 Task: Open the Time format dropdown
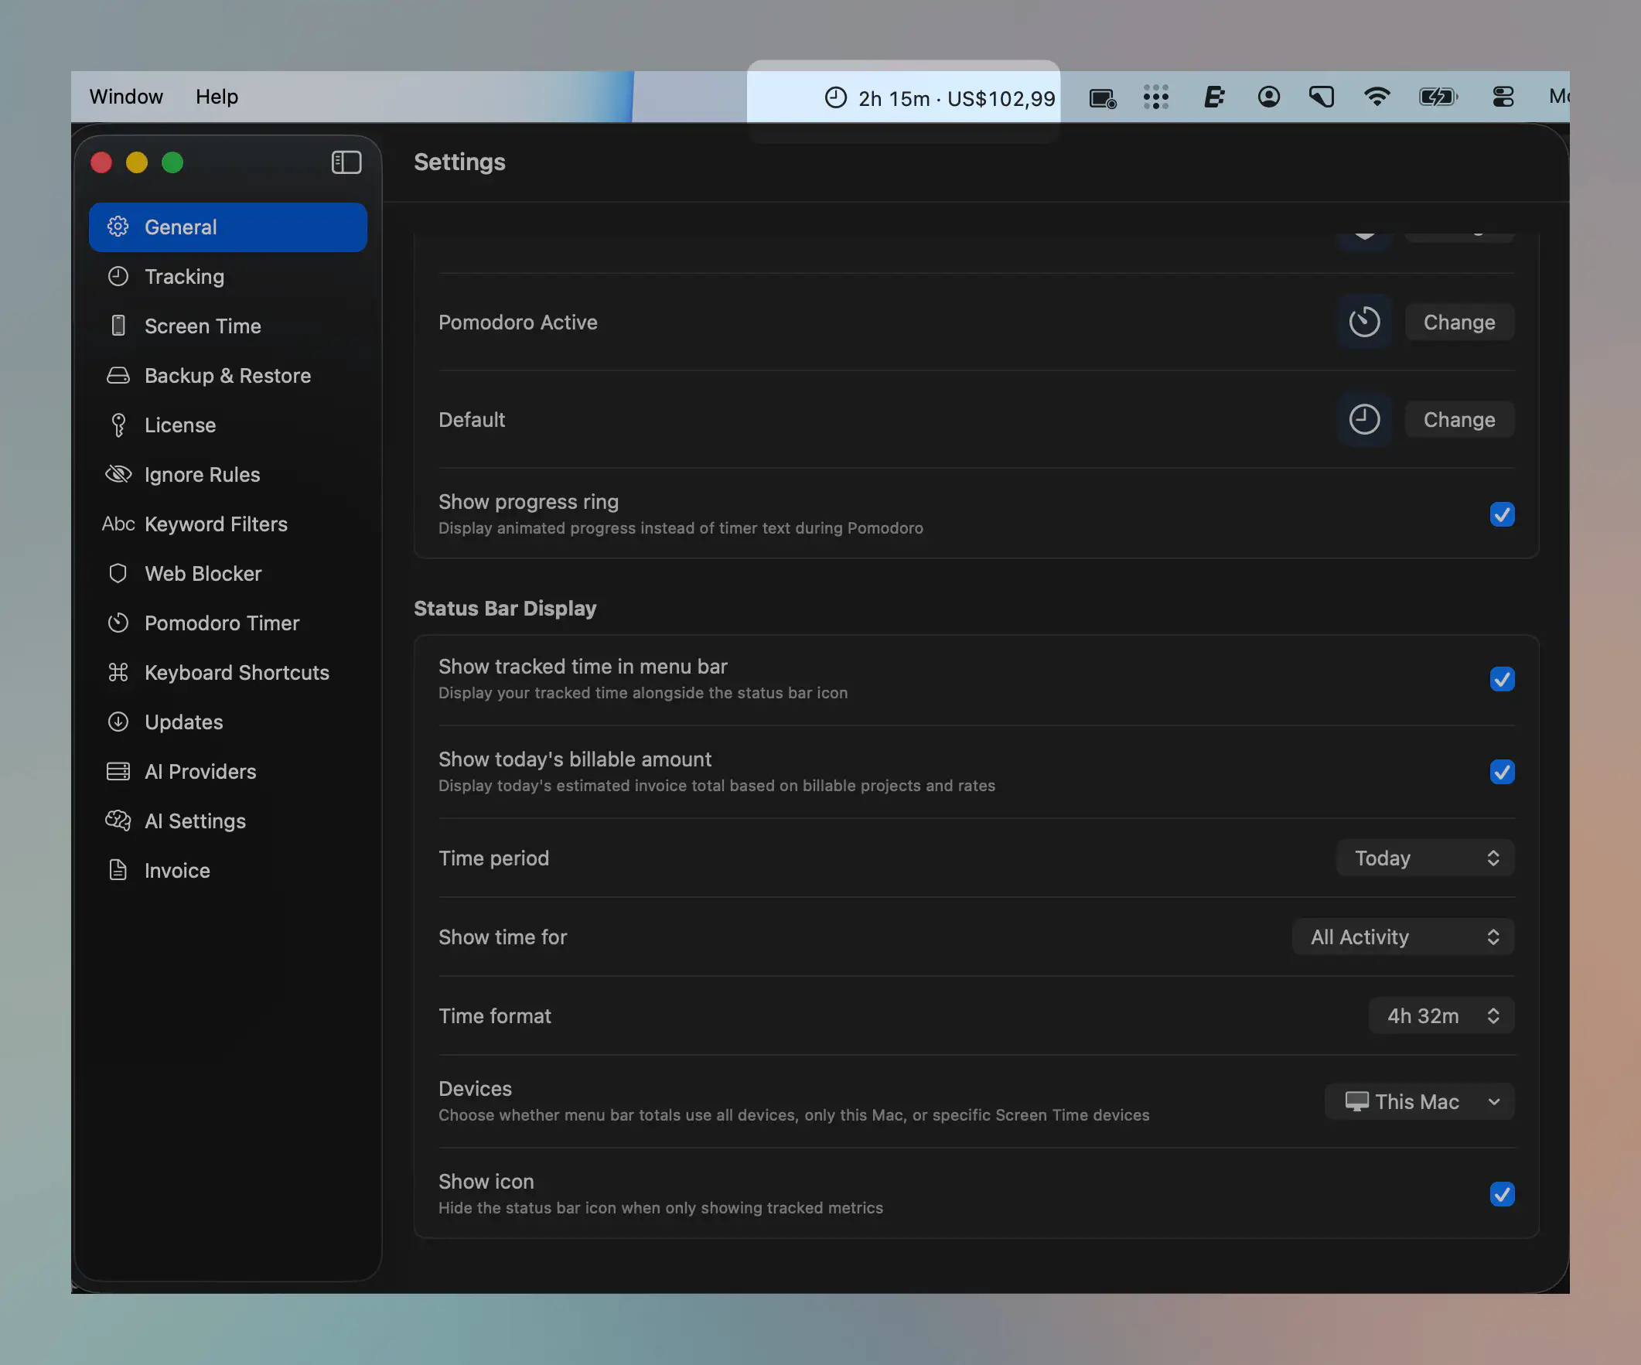point(1441,1015)
